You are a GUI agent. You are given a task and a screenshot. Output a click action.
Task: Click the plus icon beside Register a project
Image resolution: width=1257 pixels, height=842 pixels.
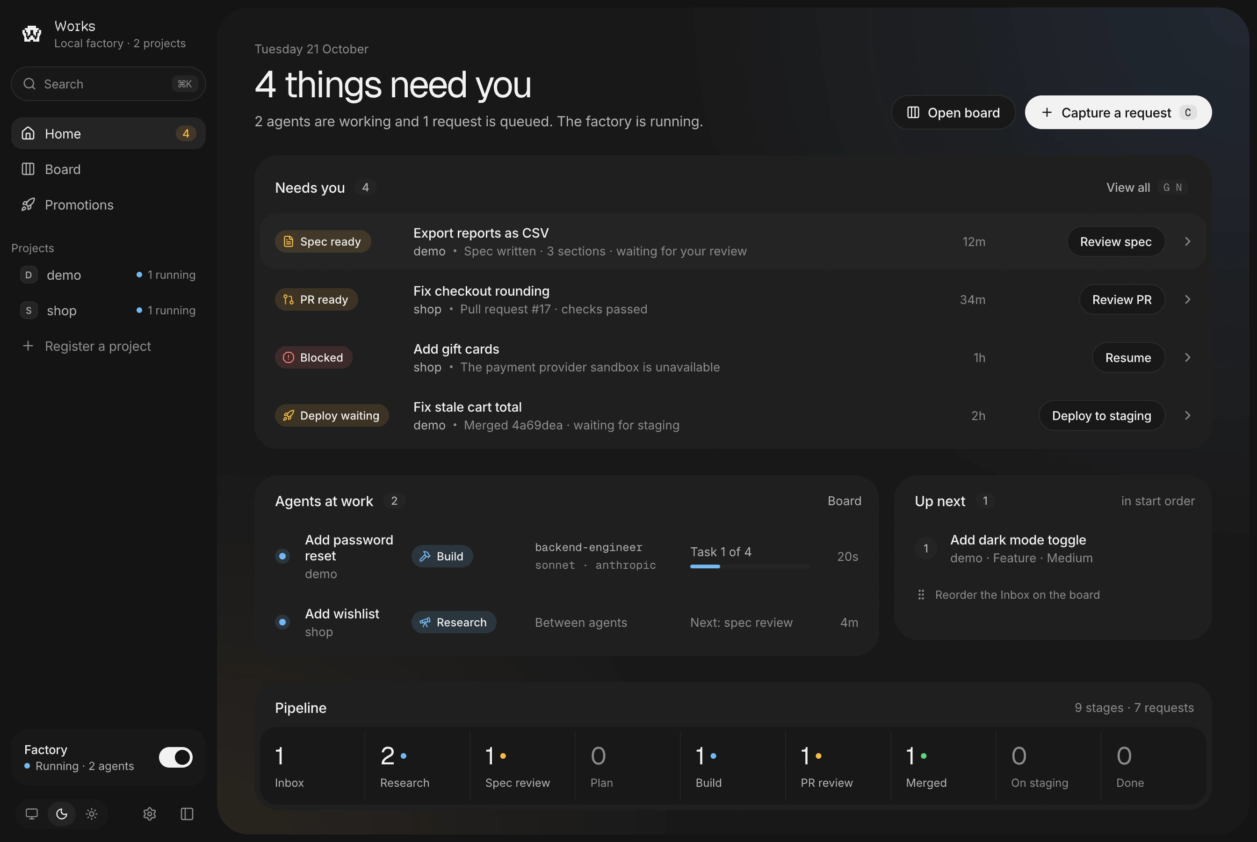pyautogui.click(x=29, y=346)
